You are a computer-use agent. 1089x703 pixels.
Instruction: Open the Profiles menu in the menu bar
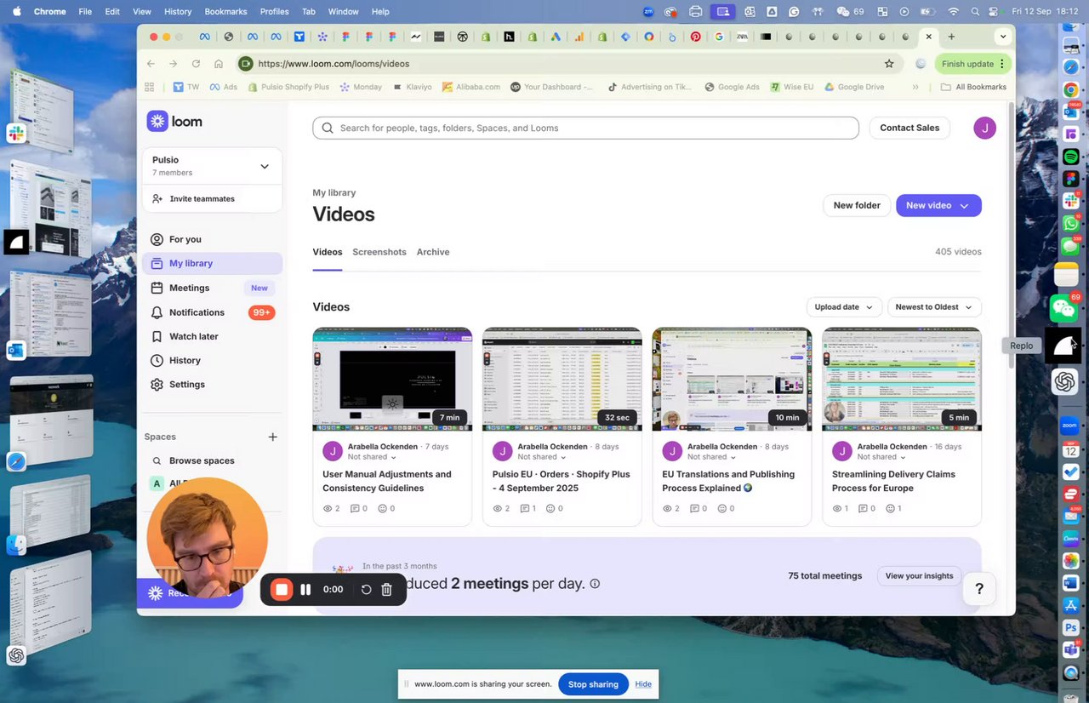click(275, 12)
